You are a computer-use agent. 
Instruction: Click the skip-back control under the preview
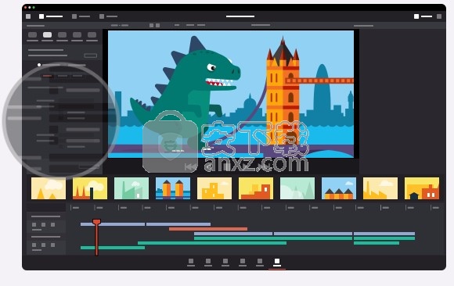click(x=190, y=167)
